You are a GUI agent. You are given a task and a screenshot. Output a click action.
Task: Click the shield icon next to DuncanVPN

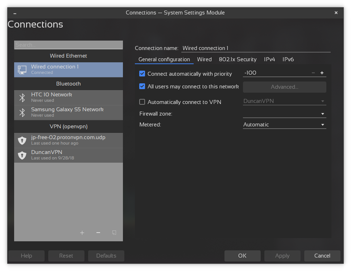tap(22, 155)
